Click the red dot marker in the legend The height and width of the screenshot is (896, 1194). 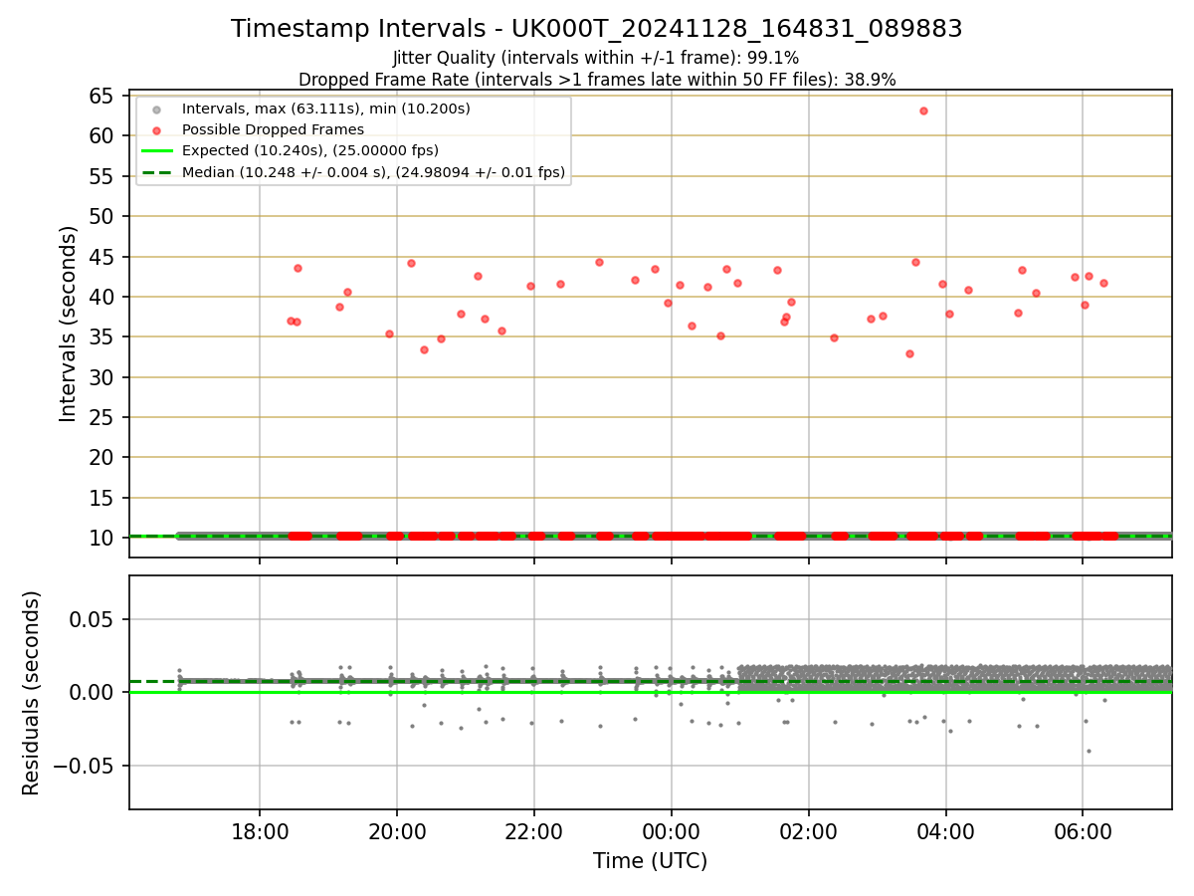(x=156, y=130)
